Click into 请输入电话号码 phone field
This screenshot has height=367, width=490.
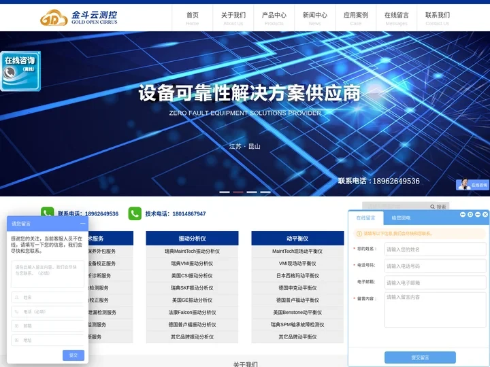[436, 266]
